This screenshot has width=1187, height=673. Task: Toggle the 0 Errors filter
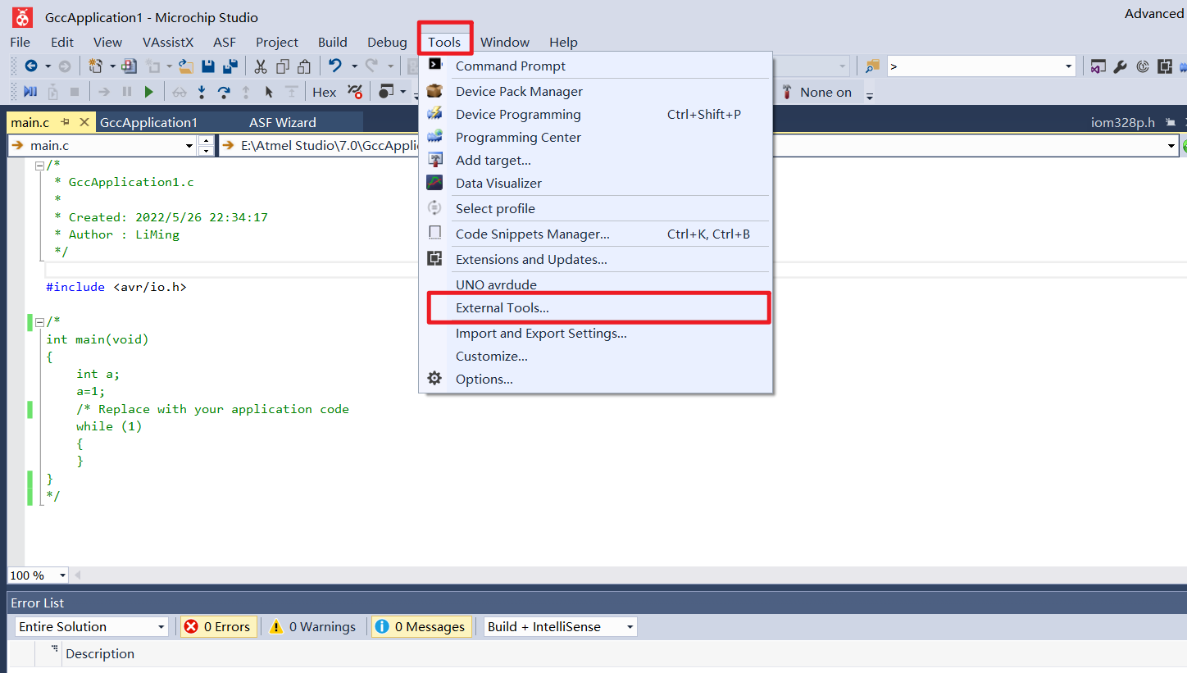(218, 627)
